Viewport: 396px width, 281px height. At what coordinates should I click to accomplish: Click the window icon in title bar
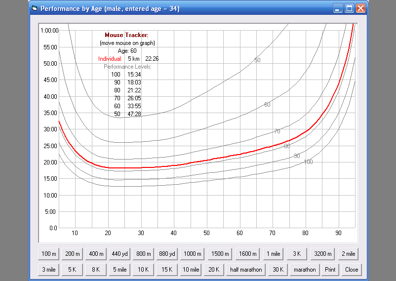34,8
